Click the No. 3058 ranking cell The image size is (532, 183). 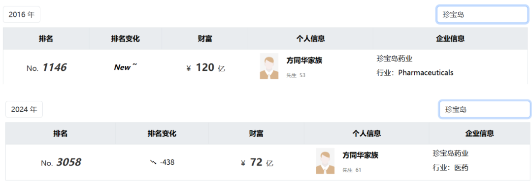(61, 162)
